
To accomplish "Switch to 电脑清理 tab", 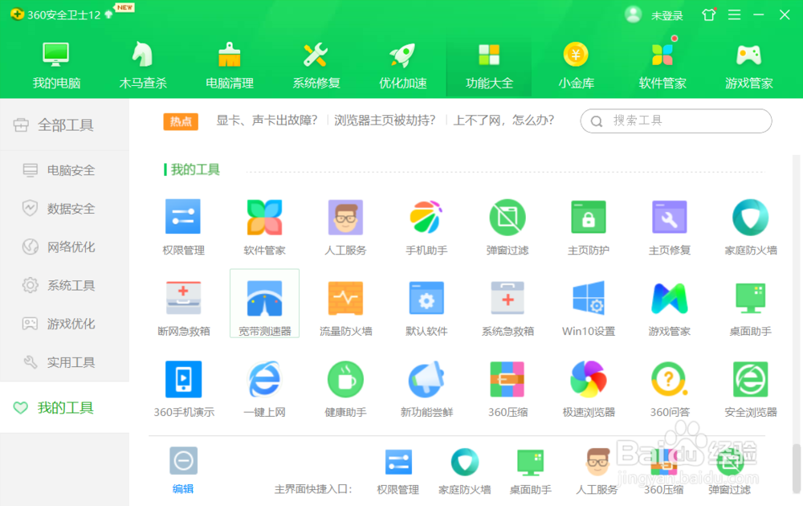I will click(x=230, y=66).
